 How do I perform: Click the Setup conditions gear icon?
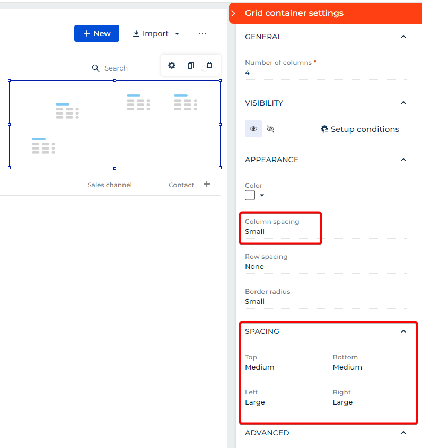tap(324, 129)
